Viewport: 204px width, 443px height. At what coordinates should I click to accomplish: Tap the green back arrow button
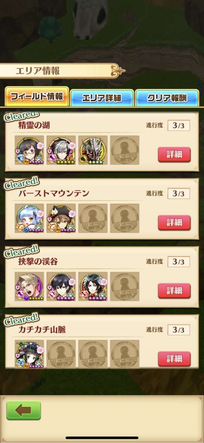[24, 410]
